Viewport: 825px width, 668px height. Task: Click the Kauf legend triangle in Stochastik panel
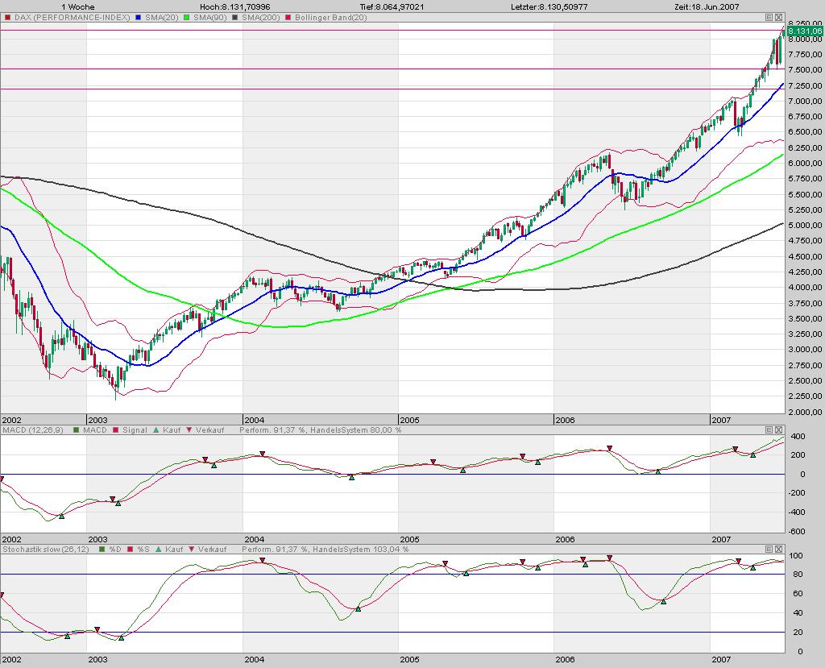pos(158,549)
